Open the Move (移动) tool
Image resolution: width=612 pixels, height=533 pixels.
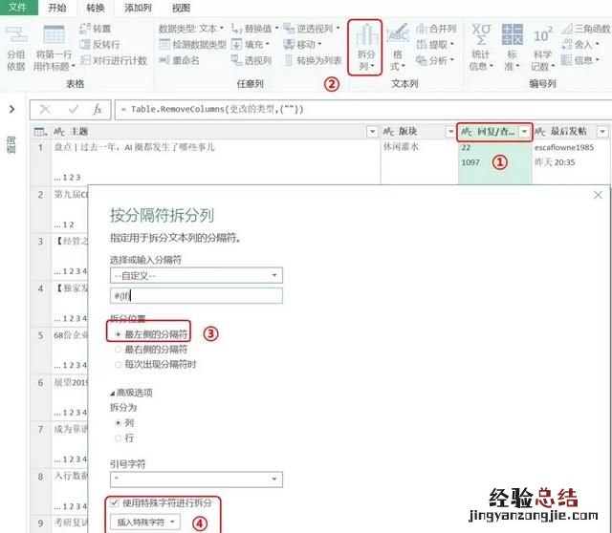[x=302, y=45]
